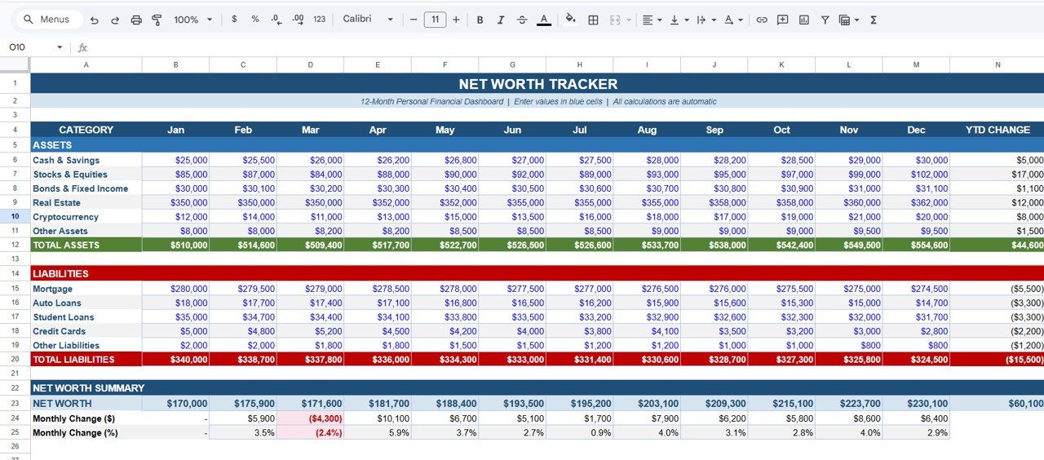Open the Menus search box
The height and width of the screenshot is (460, 1044).
pos(49,20)
